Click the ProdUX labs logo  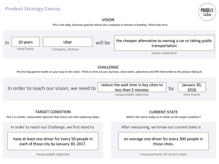pos(207,12)
